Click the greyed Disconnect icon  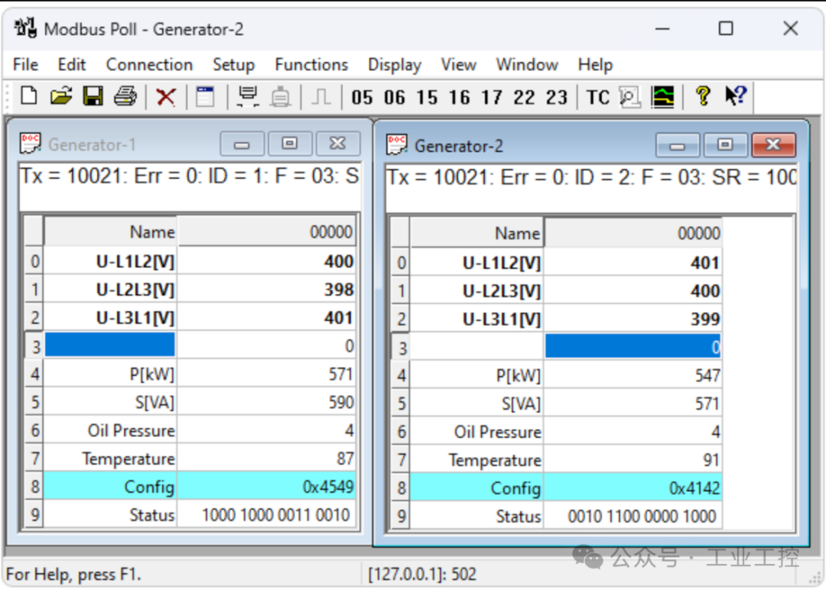(x=280, y=97)
